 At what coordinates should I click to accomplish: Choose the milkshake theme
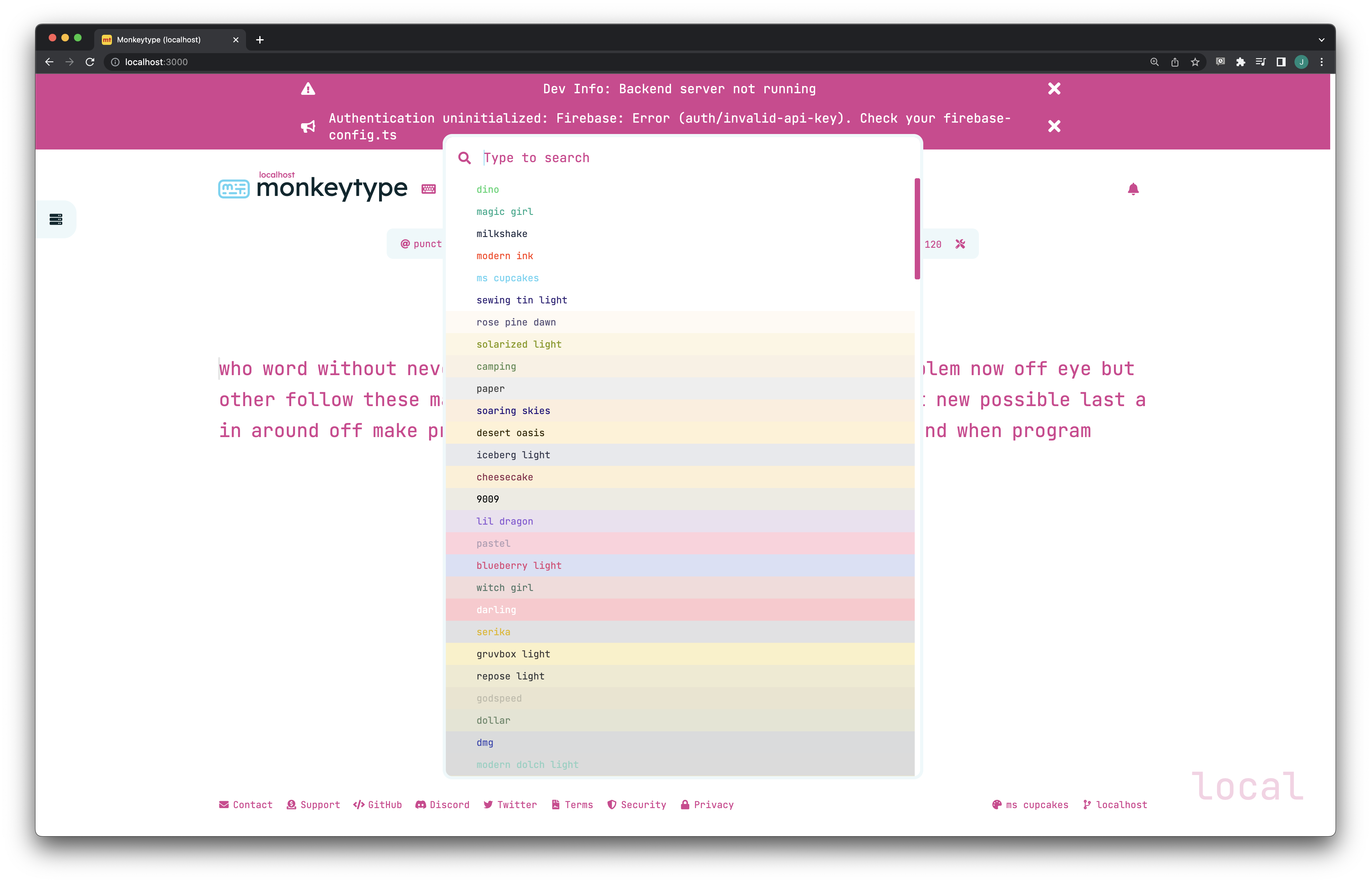680,233
